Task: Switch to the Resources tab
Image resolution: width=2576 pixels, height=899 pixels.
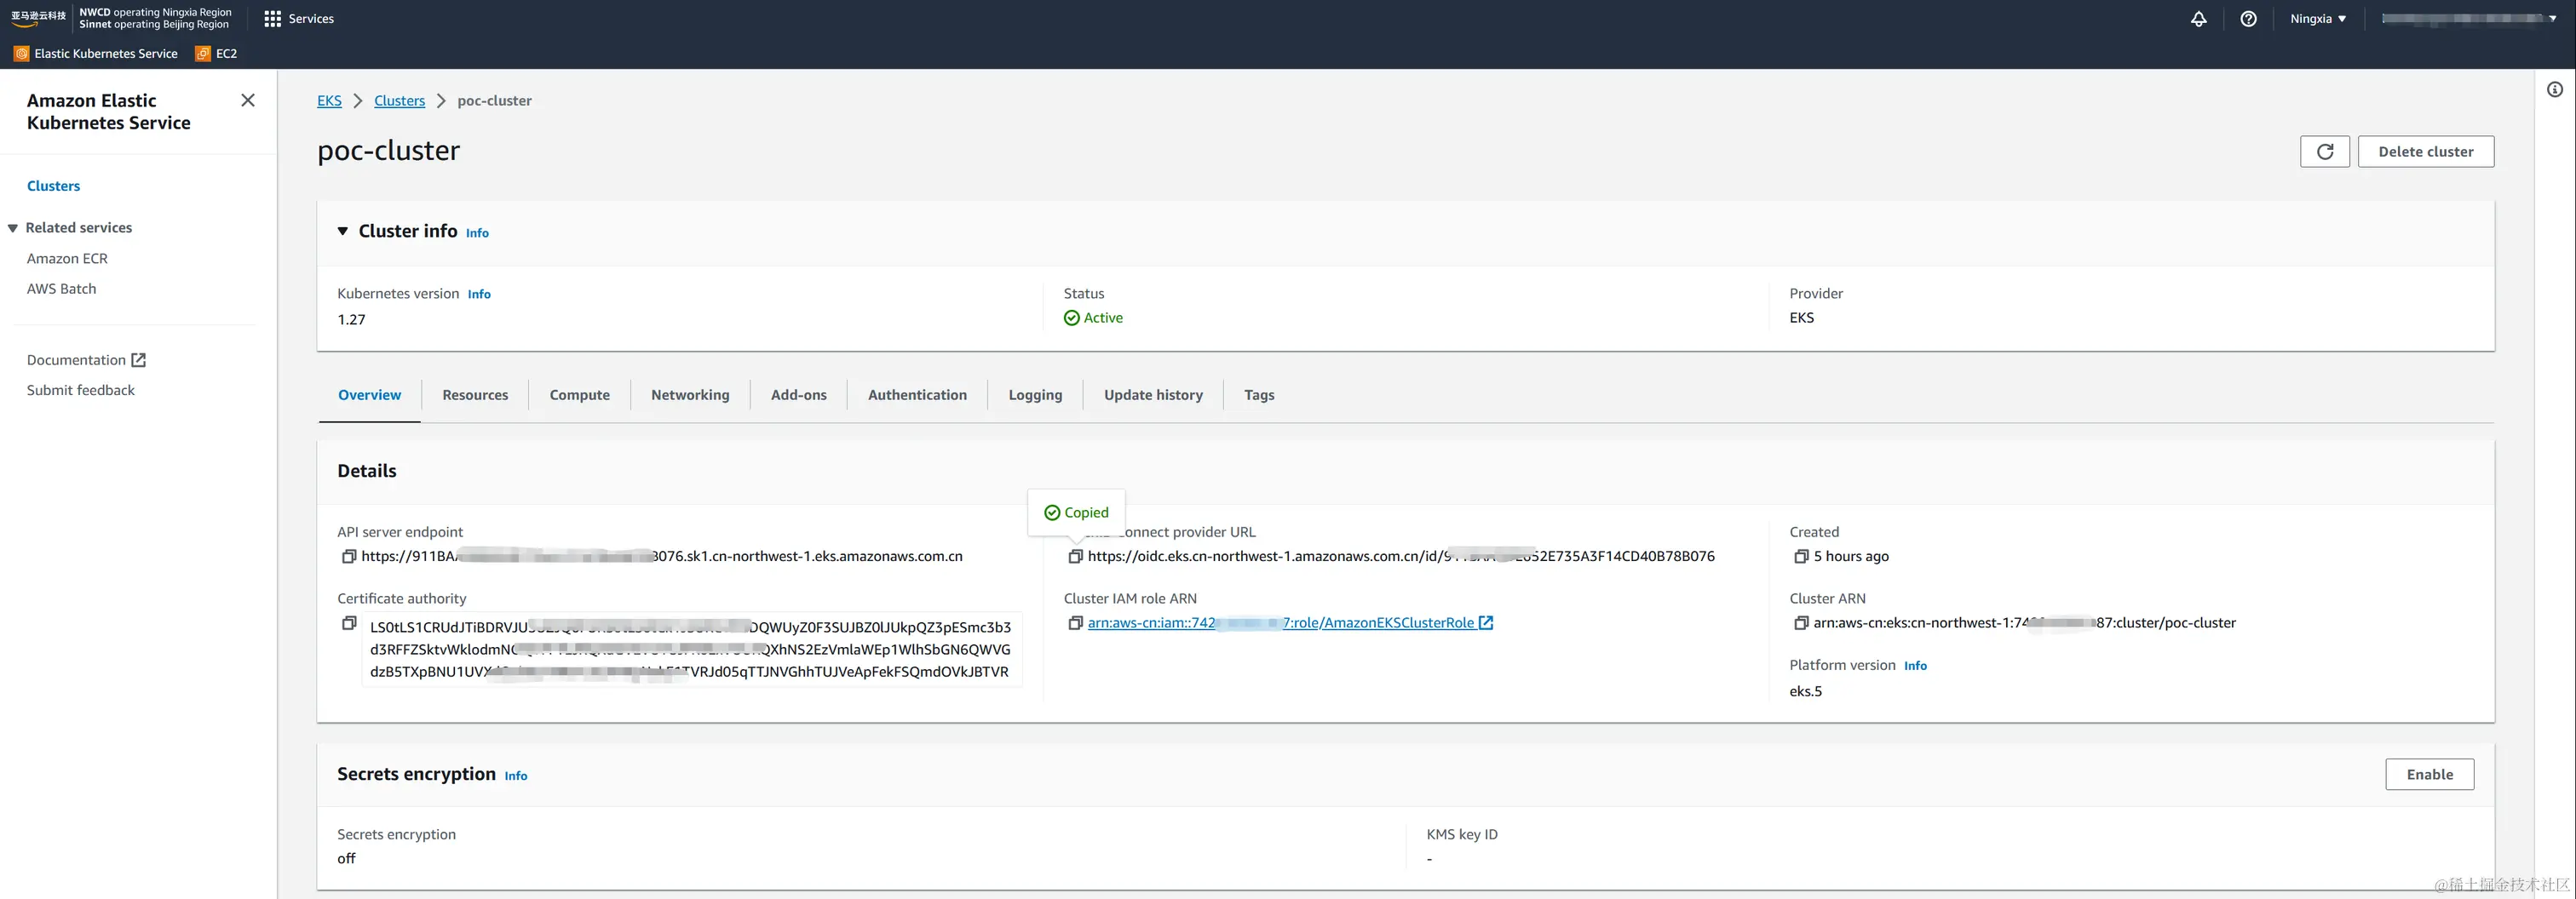Action: [475, 396]
